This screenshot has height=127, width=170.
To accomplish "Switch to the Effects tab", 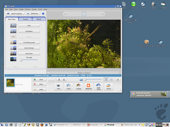I will (x=39, y=19).
